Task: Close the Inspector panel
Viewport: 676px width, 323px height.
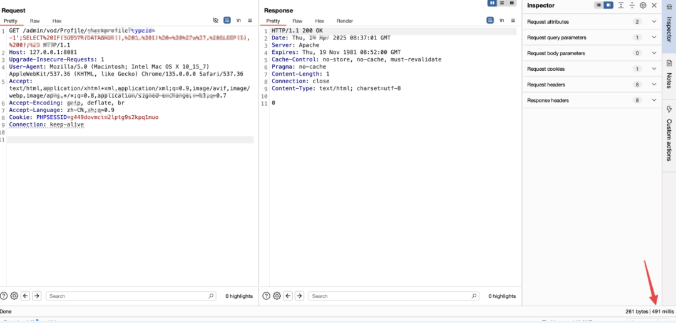Action: pyautogui.click(x=654, y=5)
